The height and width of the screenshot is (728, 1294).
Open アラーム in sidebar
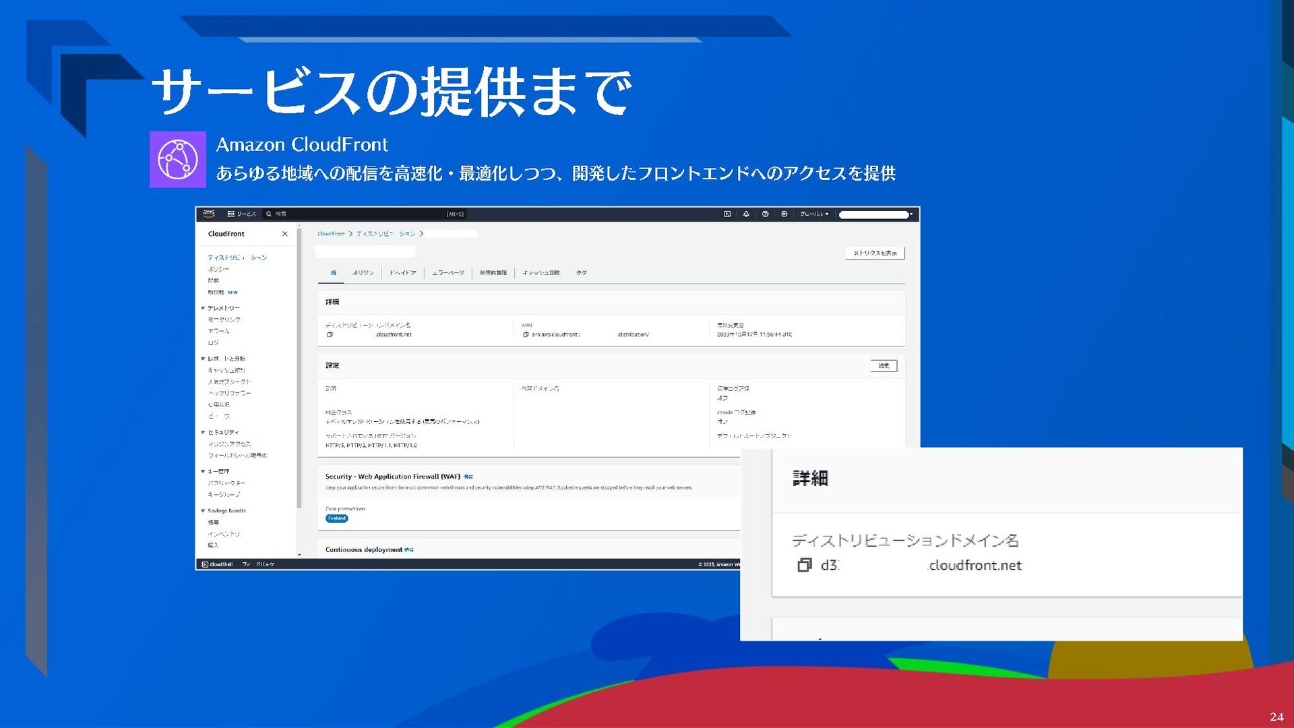[218, 331]
